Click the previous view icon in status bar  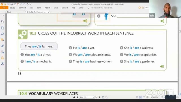point(103,97)
